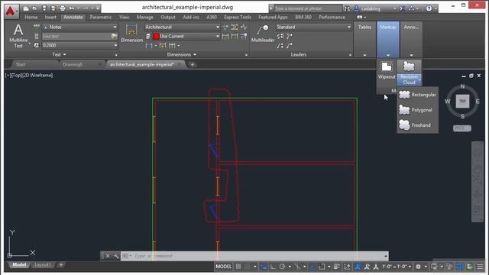
Task: Click the Dimension tool
Action: 131,34
